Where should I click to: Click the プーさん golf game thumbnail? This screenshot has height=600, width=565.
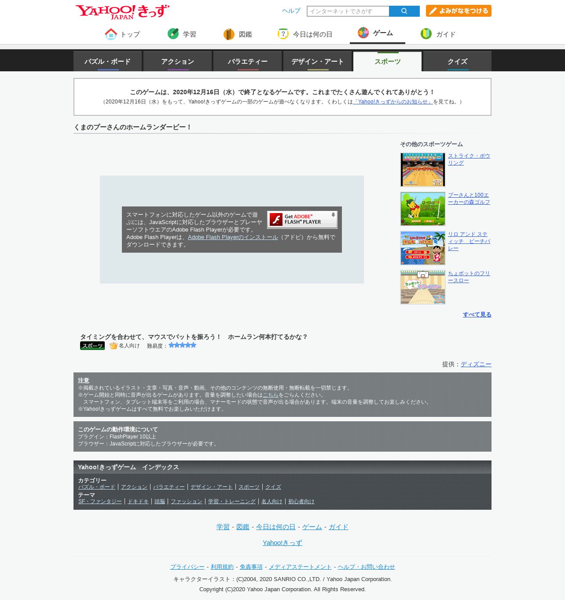pos(423,209)
